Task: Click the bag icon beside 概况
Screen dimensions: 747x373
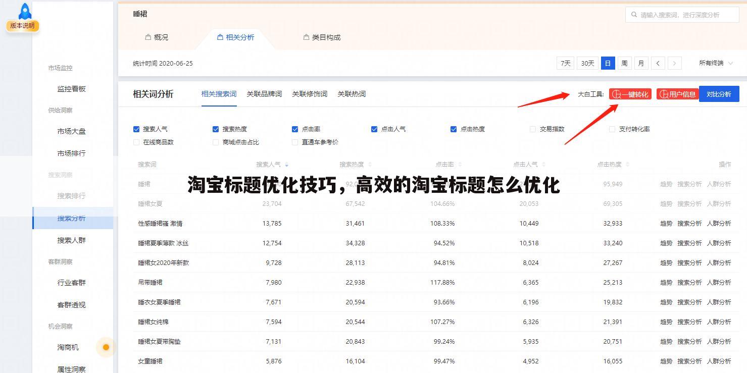Action: click(148, 37)
